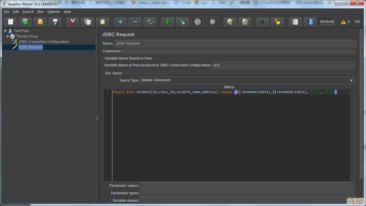The width and height of the screenshot is (366, 206).
Task: Click the New test plan icon
Action: [11, 22]
